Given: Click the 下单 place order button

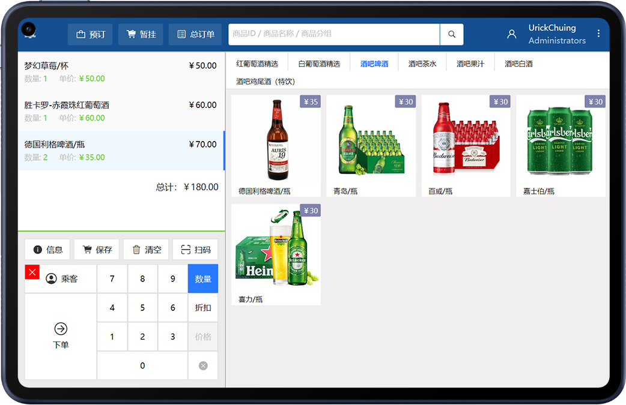Looking at the screenshot, I should (x=61, y=337).
